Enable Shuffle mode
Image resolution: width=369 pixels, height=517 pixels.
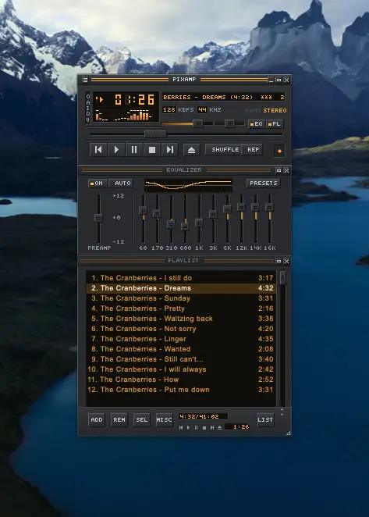(x=225, y=150)
